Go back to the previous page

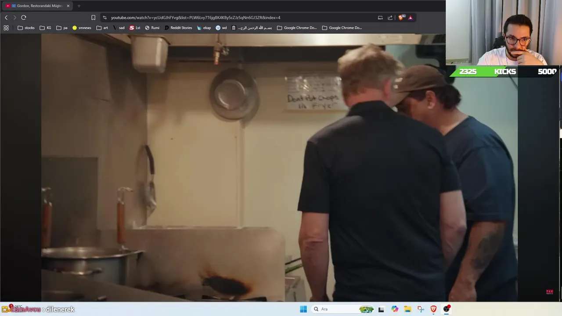6,18
